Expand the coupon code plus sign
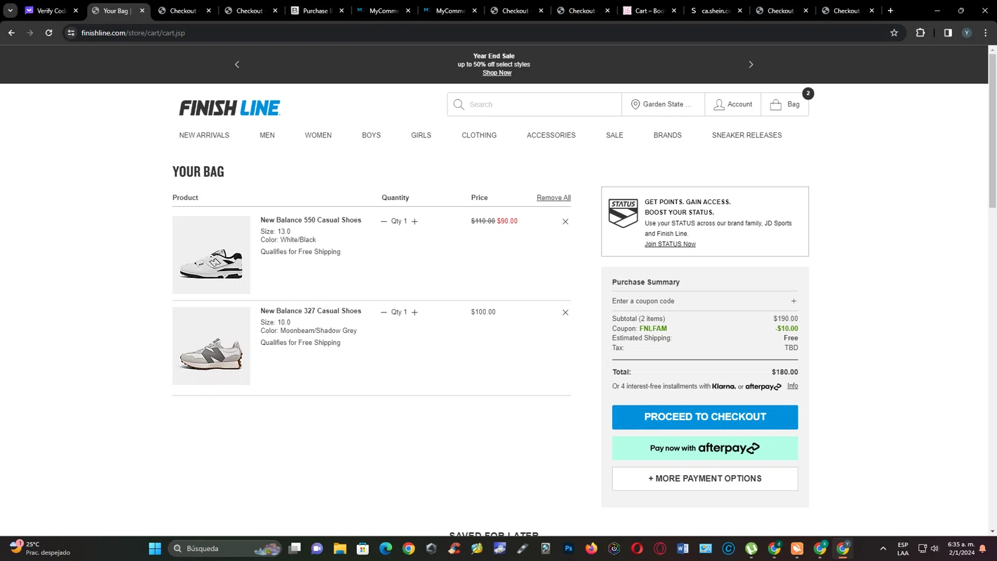The image size is (997, 561). 794,301
